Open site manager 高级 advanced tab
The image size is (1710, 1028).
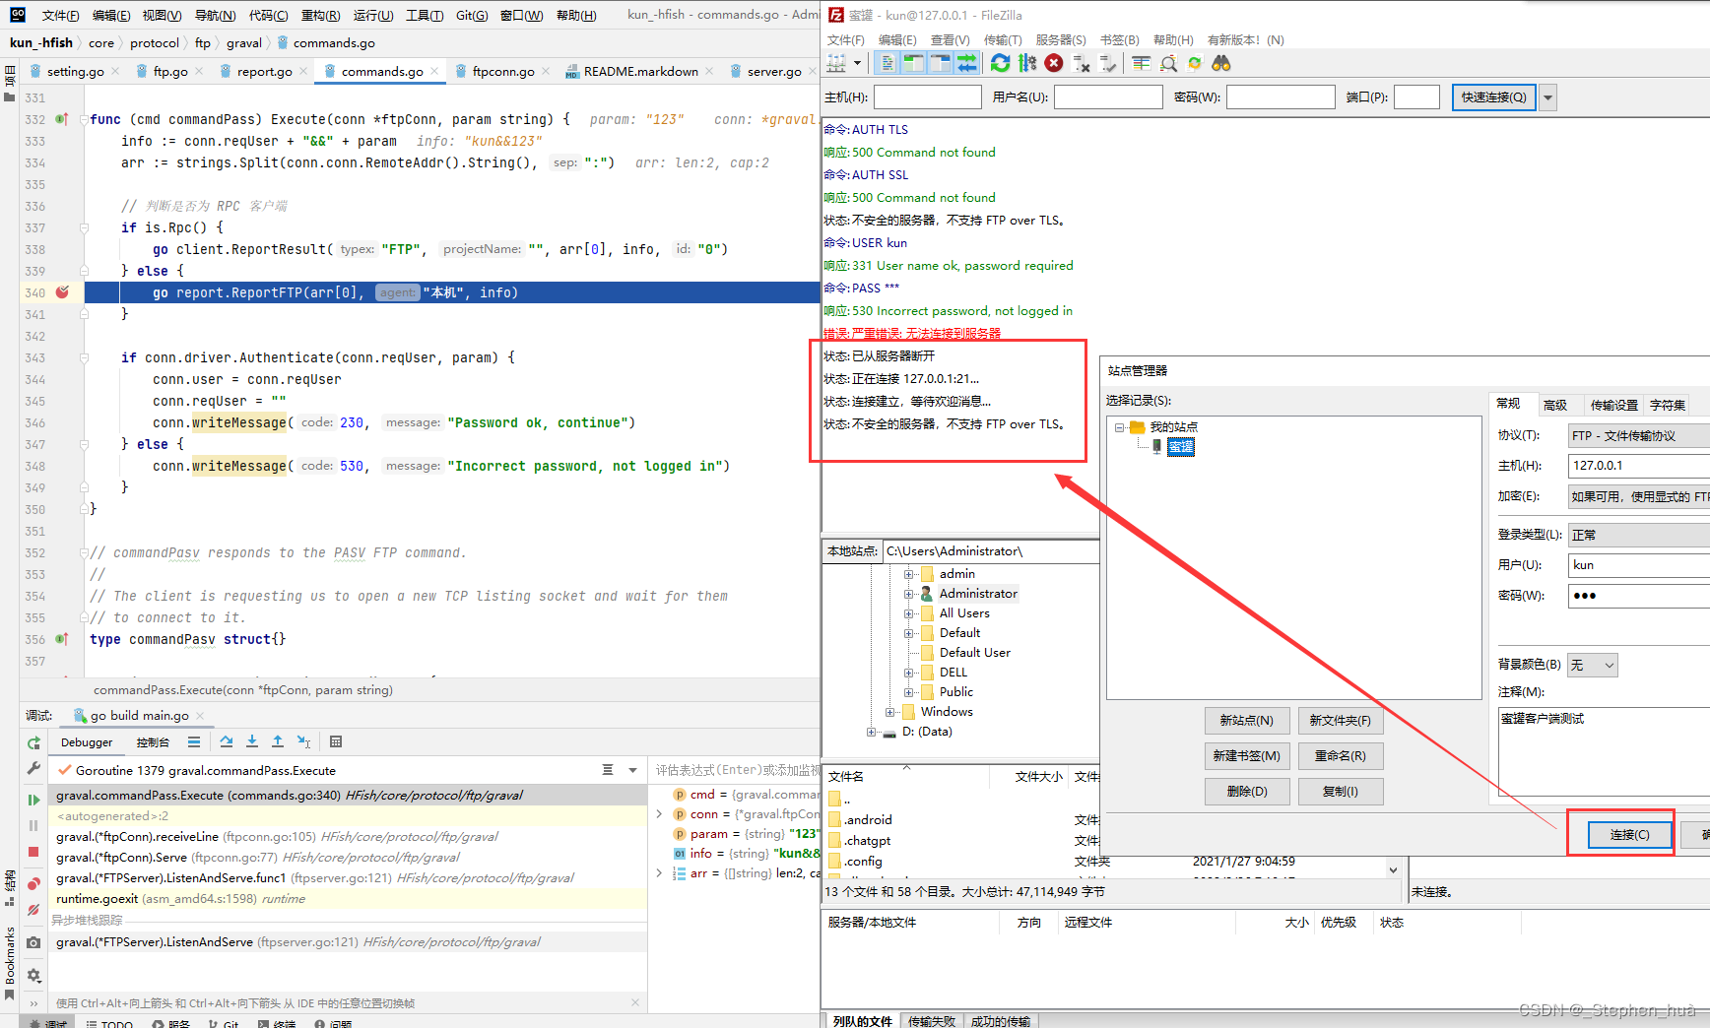1555,405
